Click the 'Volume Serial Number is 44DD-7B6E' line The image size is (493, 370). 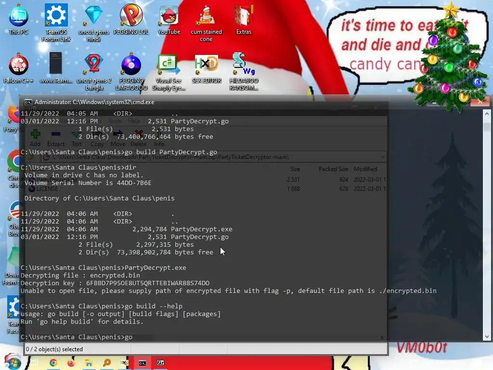point(88,183)
